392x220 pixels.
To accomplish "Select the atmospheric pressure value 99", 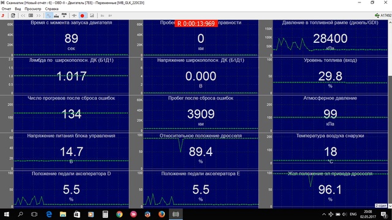I will coord(330,114).
